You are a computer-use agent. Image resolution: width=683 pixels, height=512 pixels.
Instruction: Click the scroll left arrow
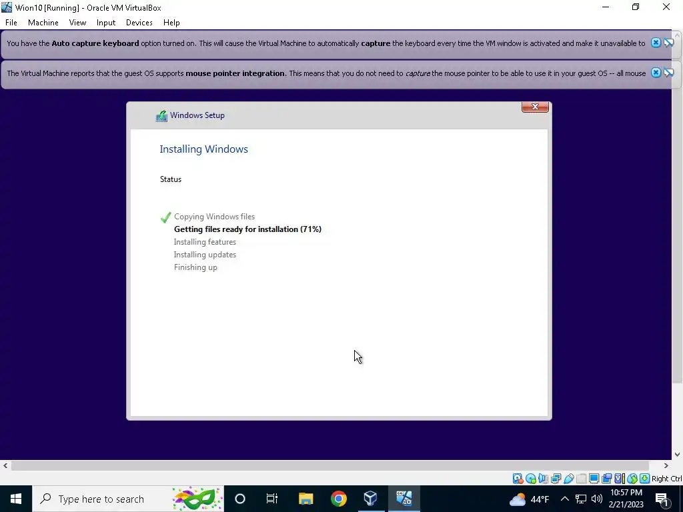(x=5, y=465)
